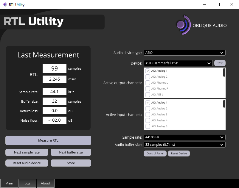The width and height of the screenshot is (239, 188).
Task: Click the RTL Utility title bar app icon
Action: [x=5, y=4]
